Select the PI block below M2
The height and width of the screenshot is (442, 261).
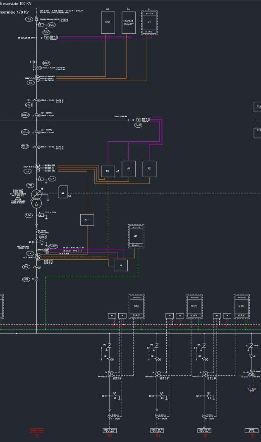(x=121, y=266)
